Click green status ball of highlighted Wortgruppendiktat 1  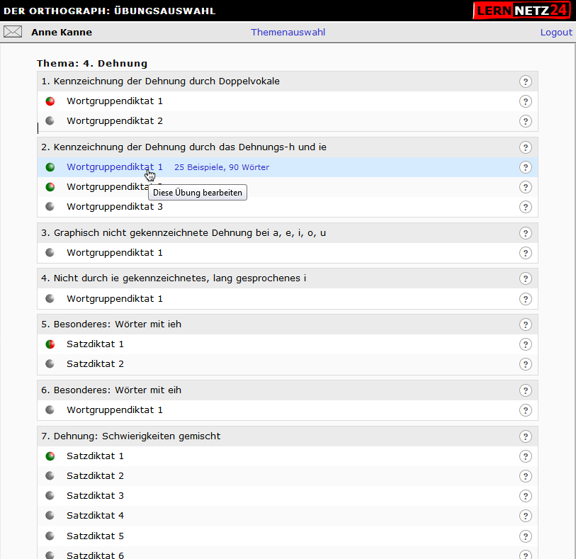point(50,167)
